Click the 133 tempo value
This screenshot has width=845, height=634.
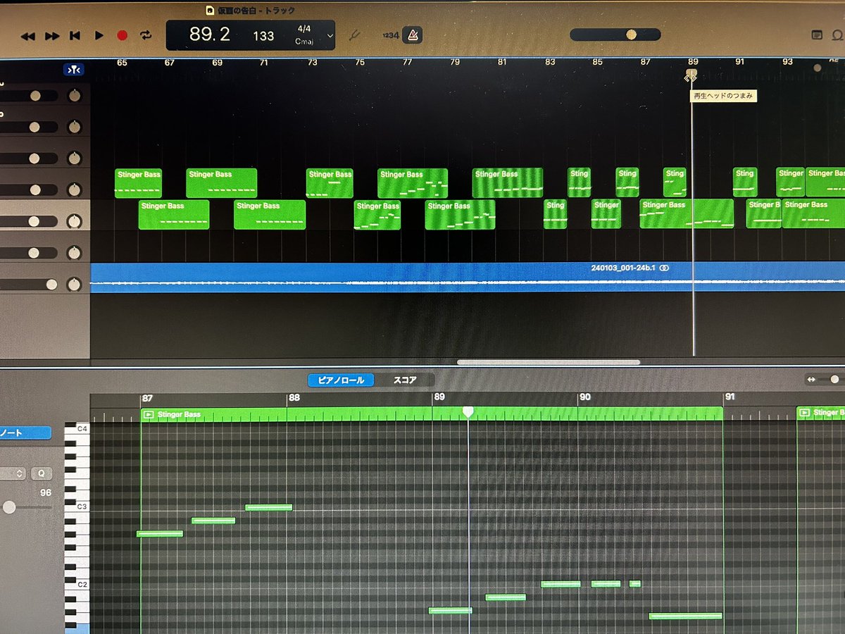click(263, 36)
